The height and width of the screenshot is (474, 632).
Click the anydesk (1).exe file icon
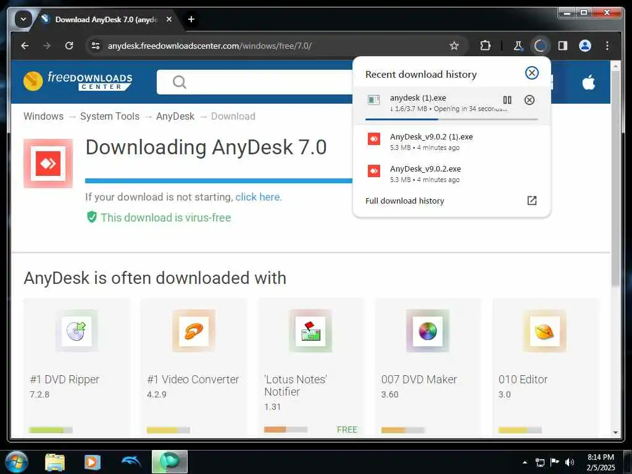point(373,100)
